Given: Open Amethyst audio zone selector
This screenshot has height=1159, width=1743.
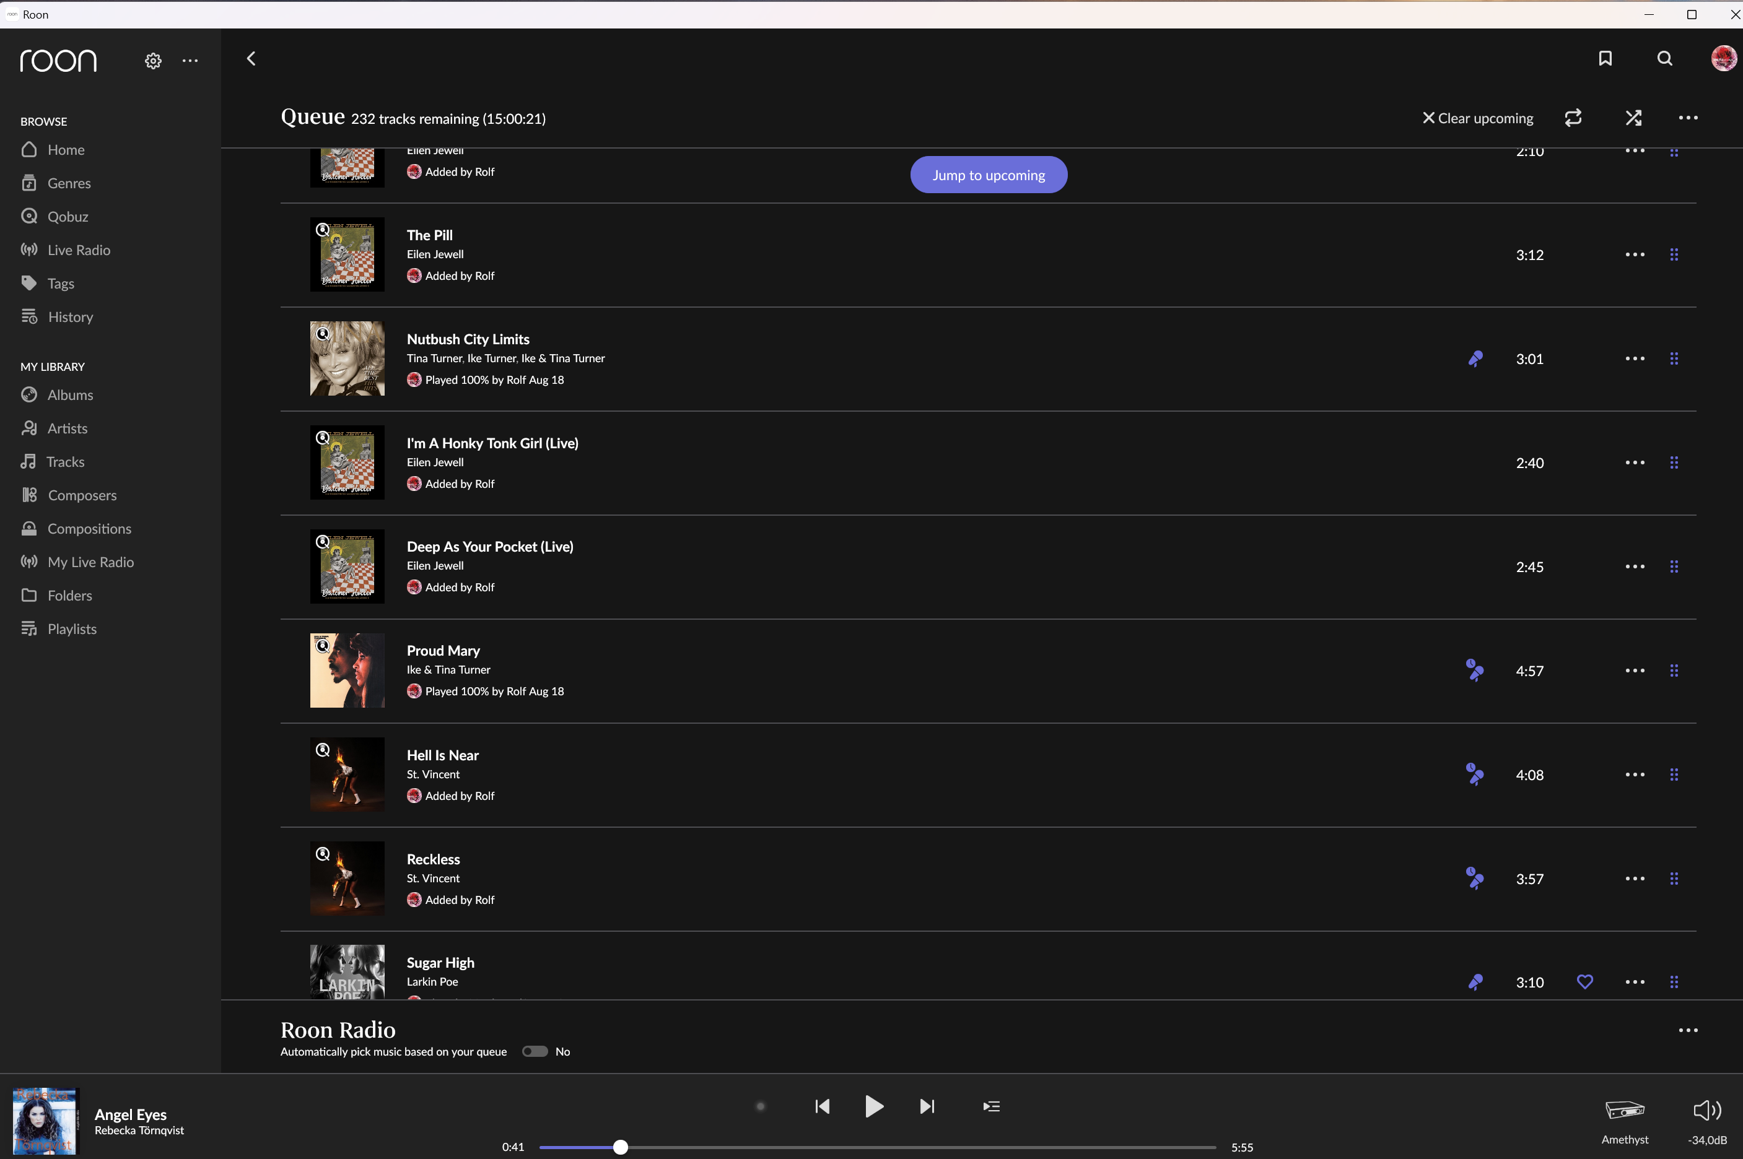Looking at the screenshot, I should (1625, 1120).
